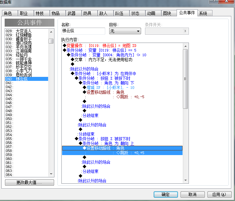Viewport: 235px width, 201px height.
Task: Select event 035: 一掷千金
Action: [x=27, y=59]
